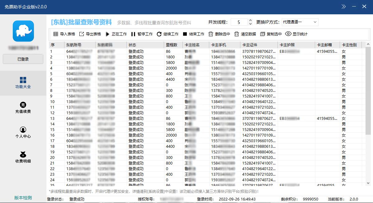The width and height of the screenshot is (373, 203).
Task: Sort by the 卡主邮箱 column header
Action: [328, 45]
